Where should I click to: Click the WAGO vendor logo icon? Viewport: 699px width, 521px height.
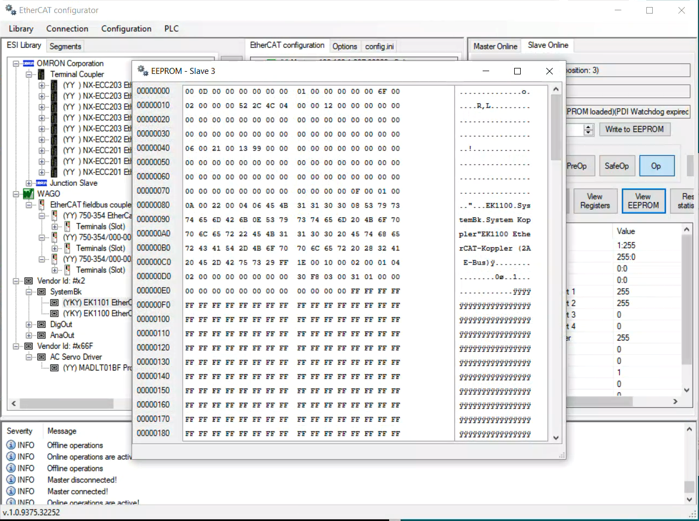tap(28, 194)
